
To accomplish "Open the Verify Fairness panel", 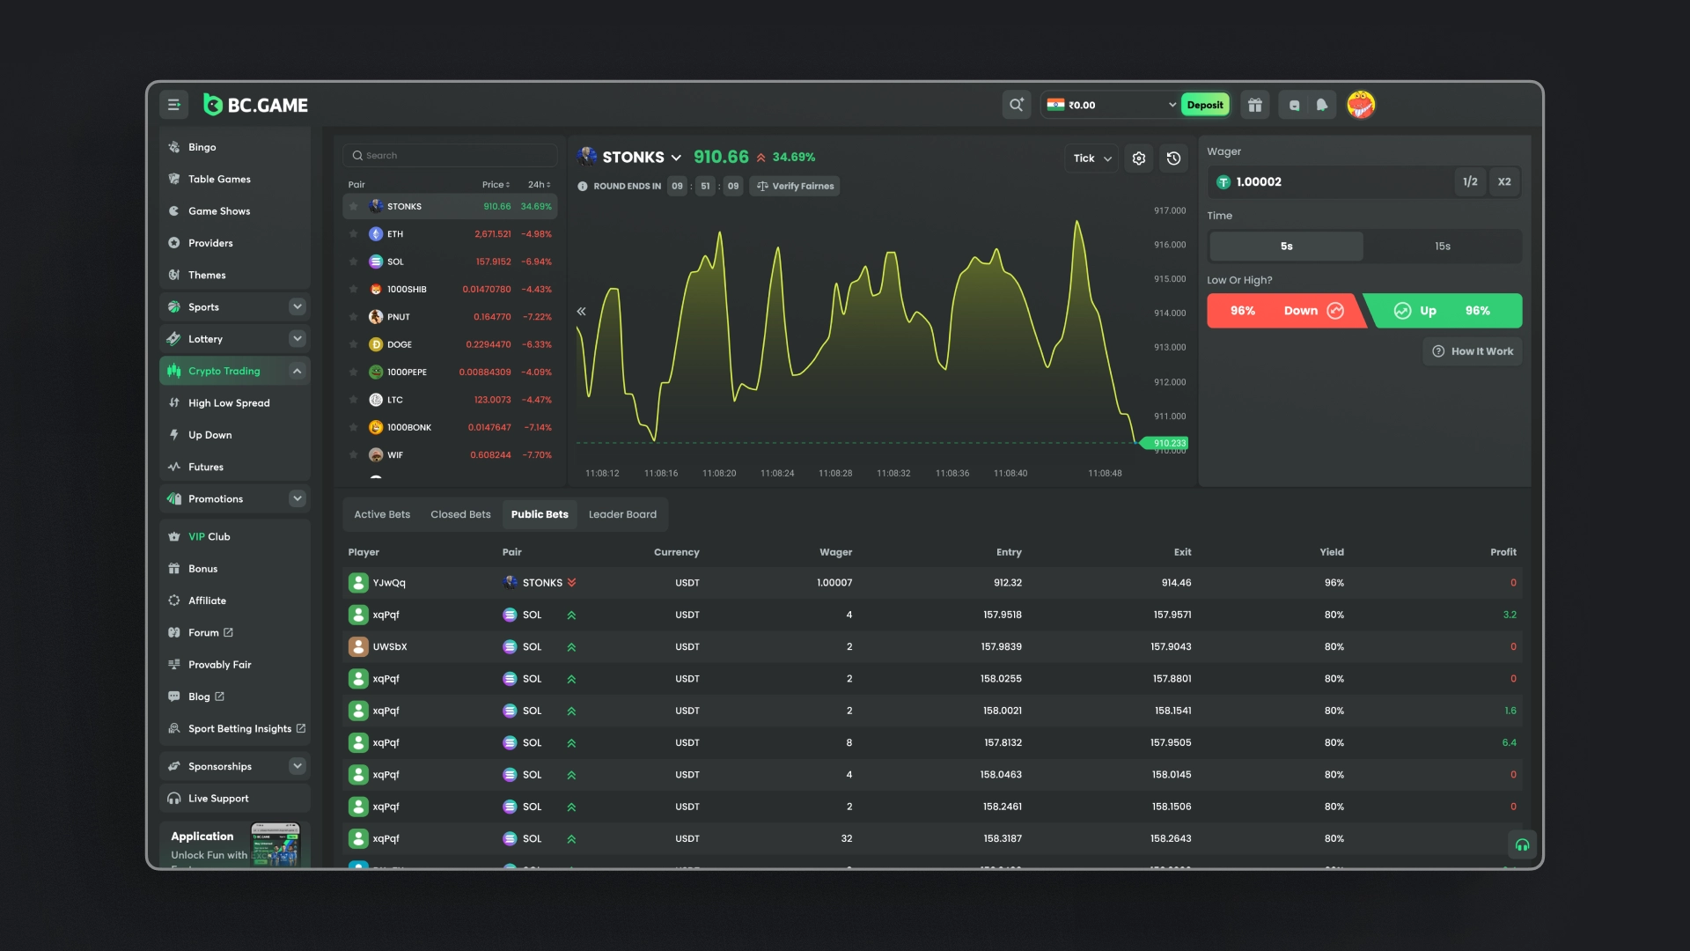I will click(793, 186).
